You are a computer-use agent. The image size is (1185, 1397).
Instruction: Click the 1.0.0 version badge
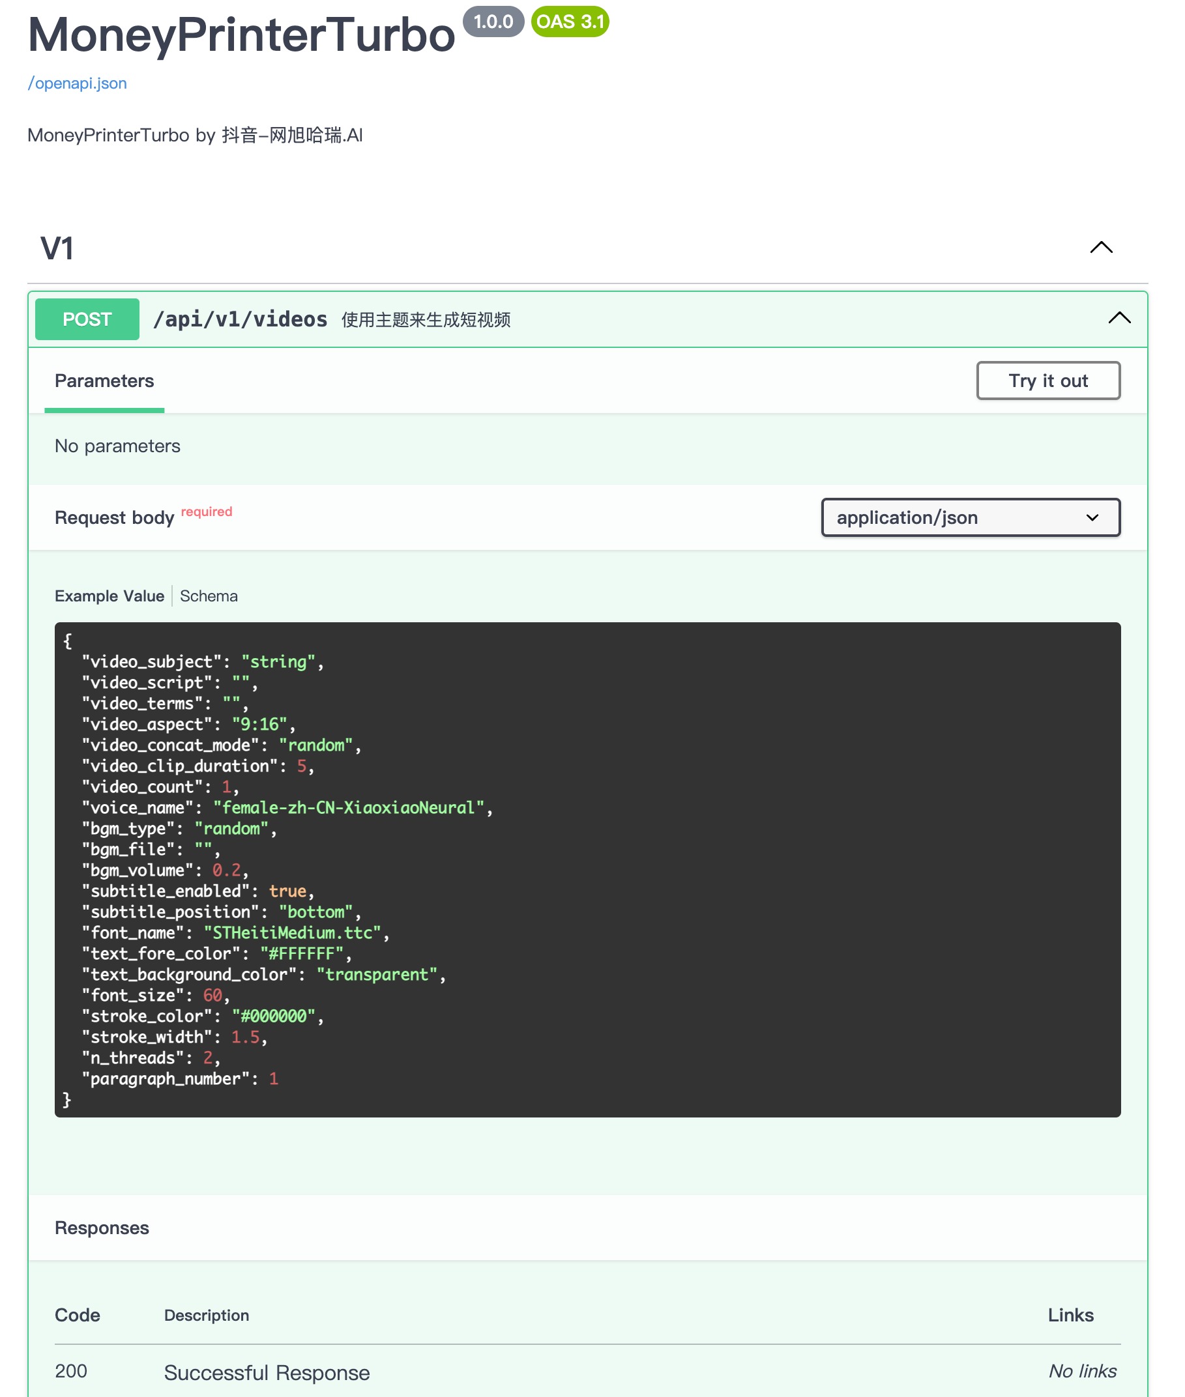[492, 22]
